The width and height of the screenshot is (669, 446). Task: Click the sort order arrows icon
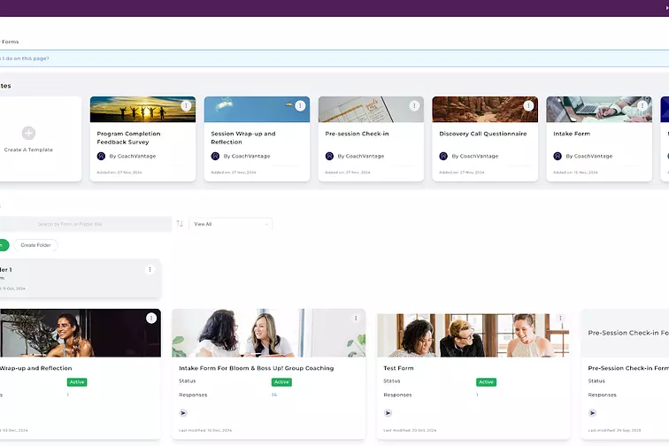click(x=180, y=224)
